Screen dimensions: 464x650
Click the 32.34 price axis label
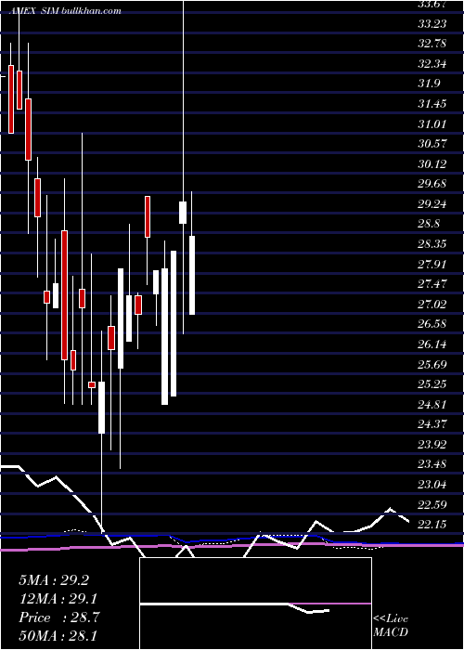432,64
